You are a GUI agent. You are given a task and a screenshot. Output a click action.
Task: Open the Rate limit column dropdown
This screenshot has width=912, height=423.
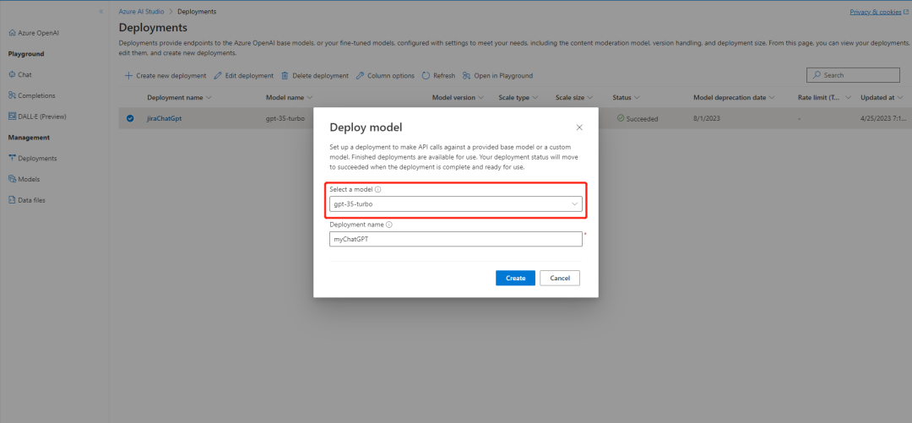pos(848,98)
